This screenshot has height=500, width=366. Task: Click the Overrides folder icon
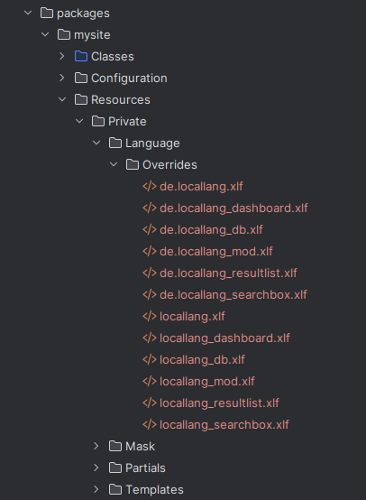pyautogui.click(x=133, y=164)
